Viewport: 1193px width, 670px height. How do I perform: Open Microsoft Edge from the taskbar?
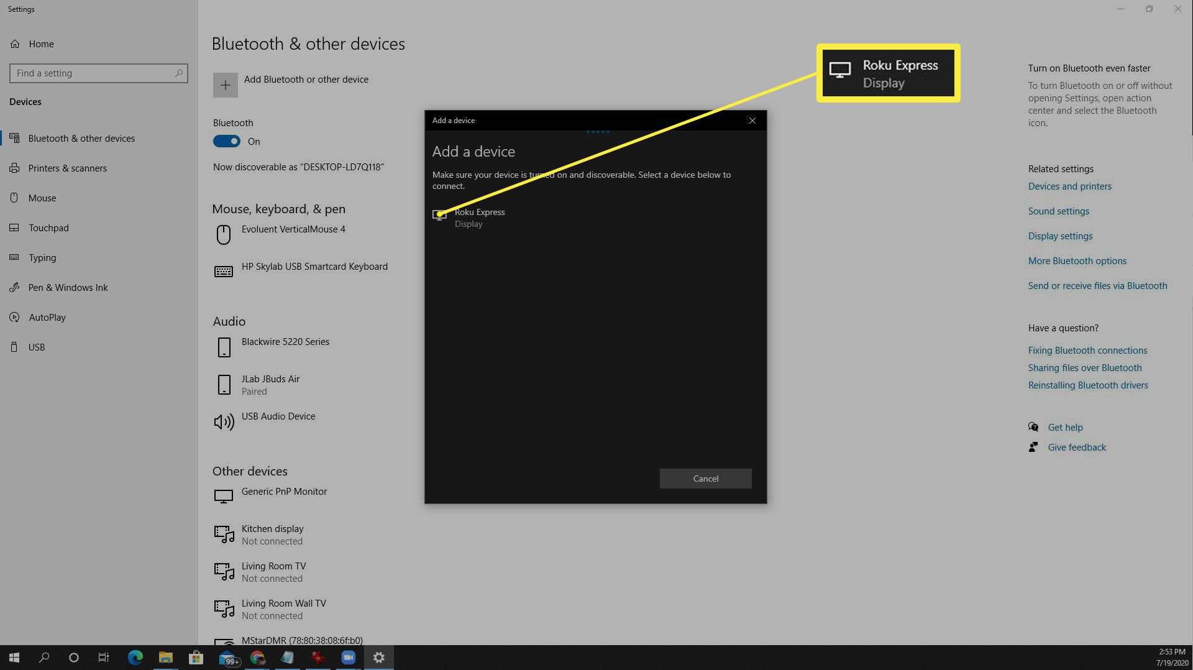(135, 658)
